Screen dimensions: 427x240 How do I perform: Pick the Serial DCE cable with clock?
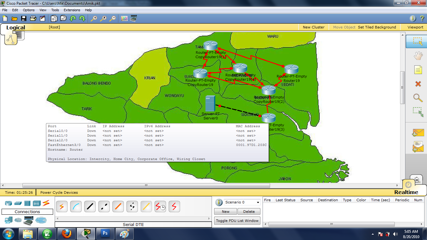click(160, 207)
